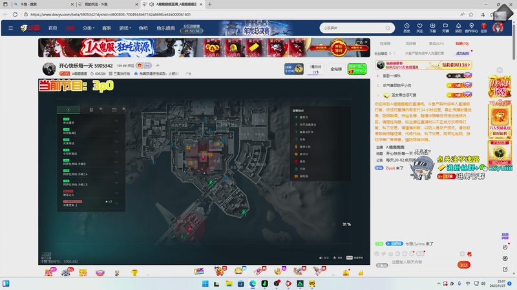Click the search magnifier icon

click(x=388, y=28)
